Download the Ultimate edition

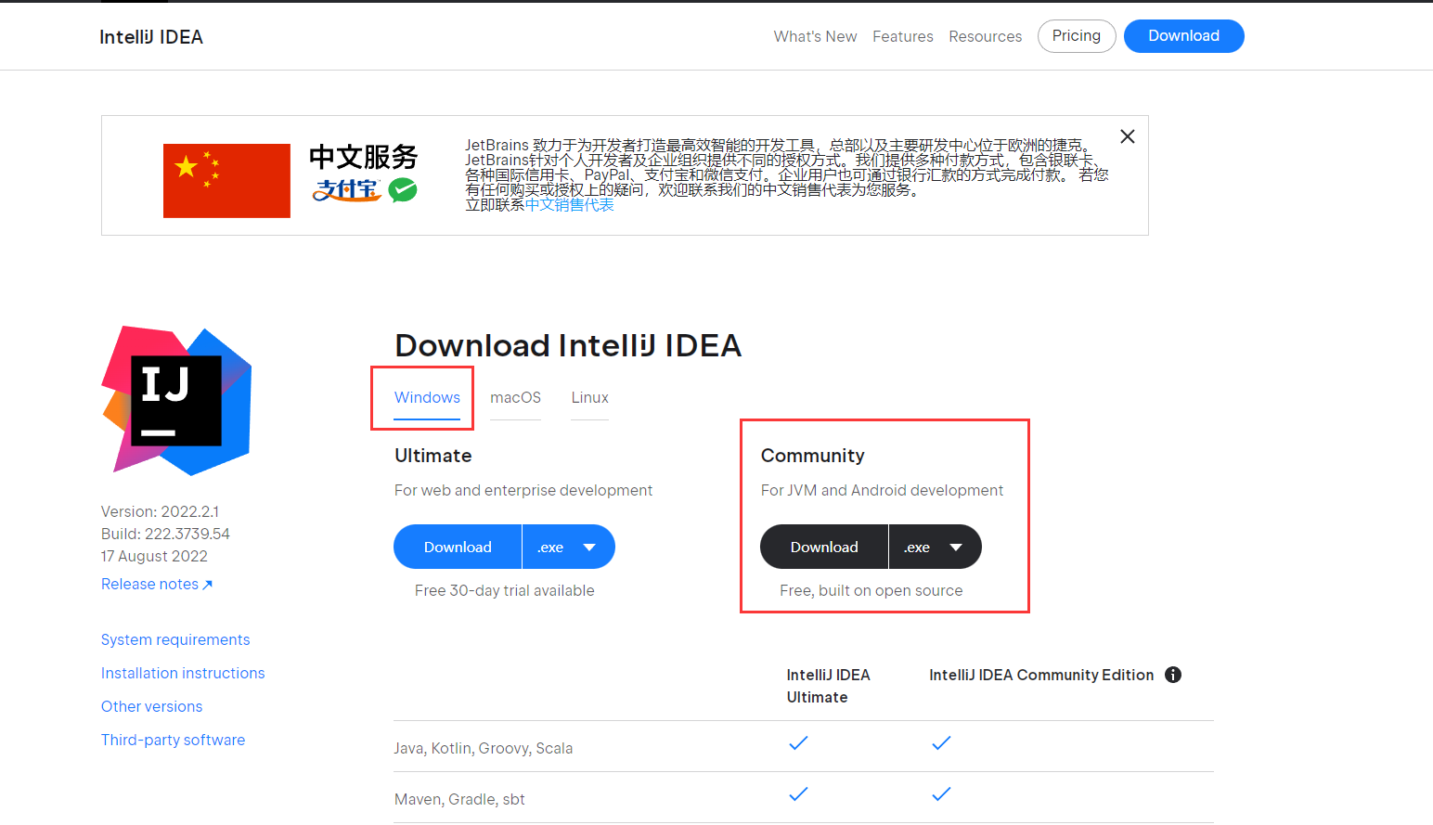point(458,547)
